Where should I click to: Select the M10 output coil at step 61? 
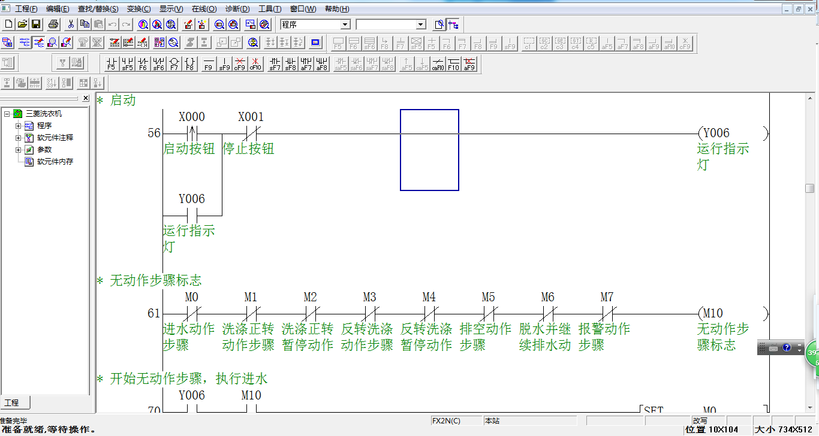coord(732,313)
